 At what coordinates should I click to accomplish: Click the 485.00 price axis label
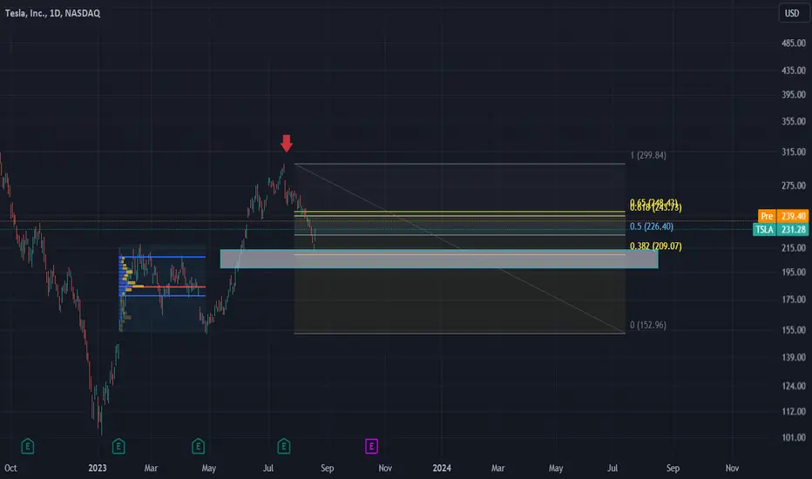(794, 44)
